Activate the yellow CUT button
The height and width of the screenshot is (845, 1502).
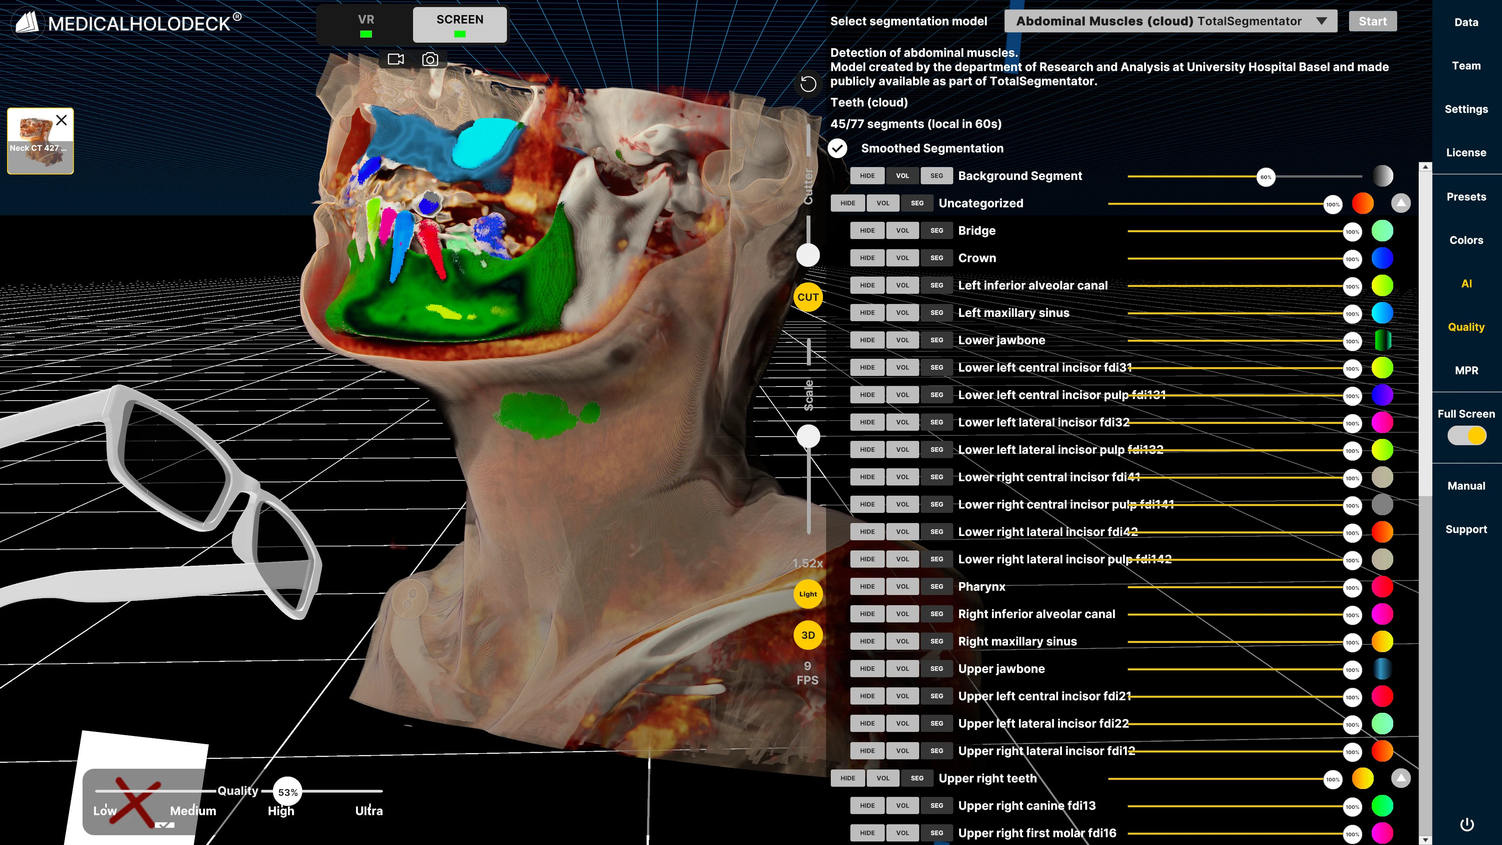click(x=808, y=297)
